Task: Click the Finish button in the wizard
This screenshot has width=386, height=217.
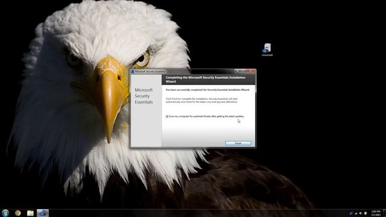Action: [238, 143]
